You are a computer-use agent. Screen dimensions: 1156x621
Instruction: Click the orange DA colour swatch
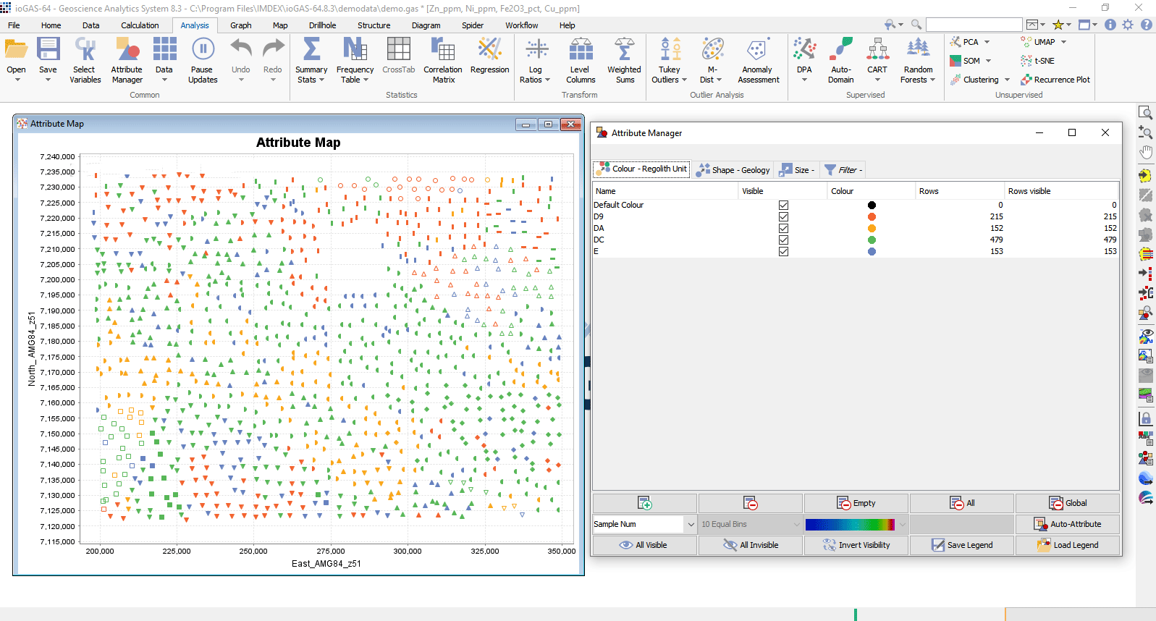[x=872, y=228]
